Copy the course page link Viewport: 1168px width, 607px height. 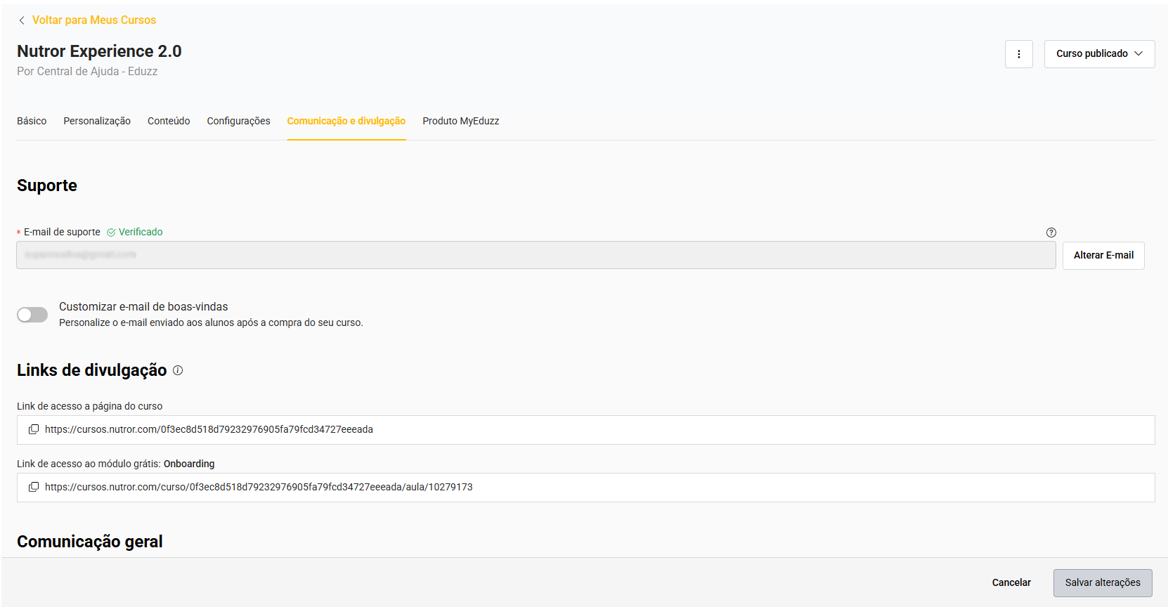(x=33, y=429)
